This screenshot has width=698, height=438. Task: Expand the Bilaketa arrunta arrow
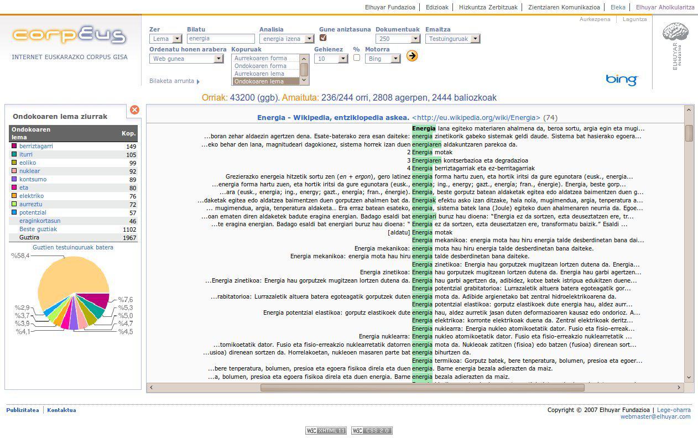[198, 81]
